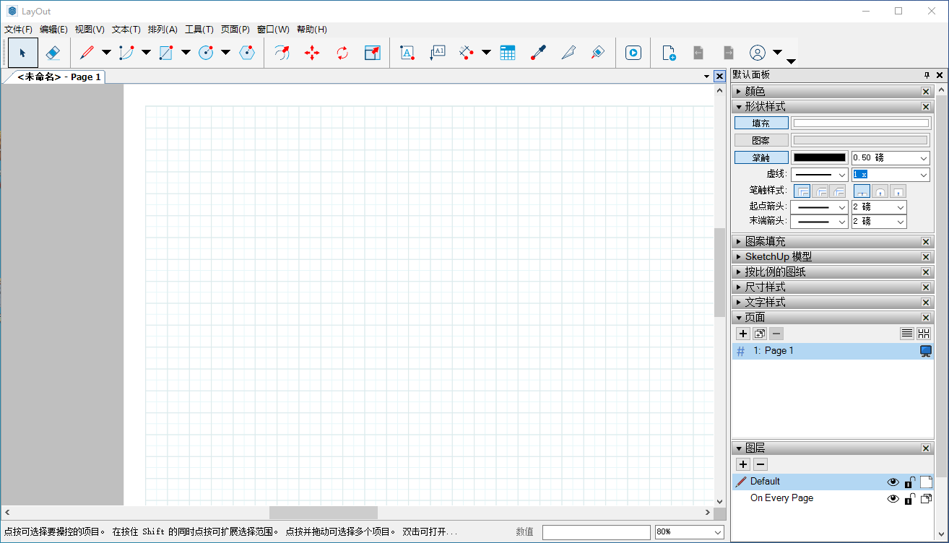This screenshot has height=543, width=949.
Task: Open the 排列(A) menu
Action: (162, 30)
